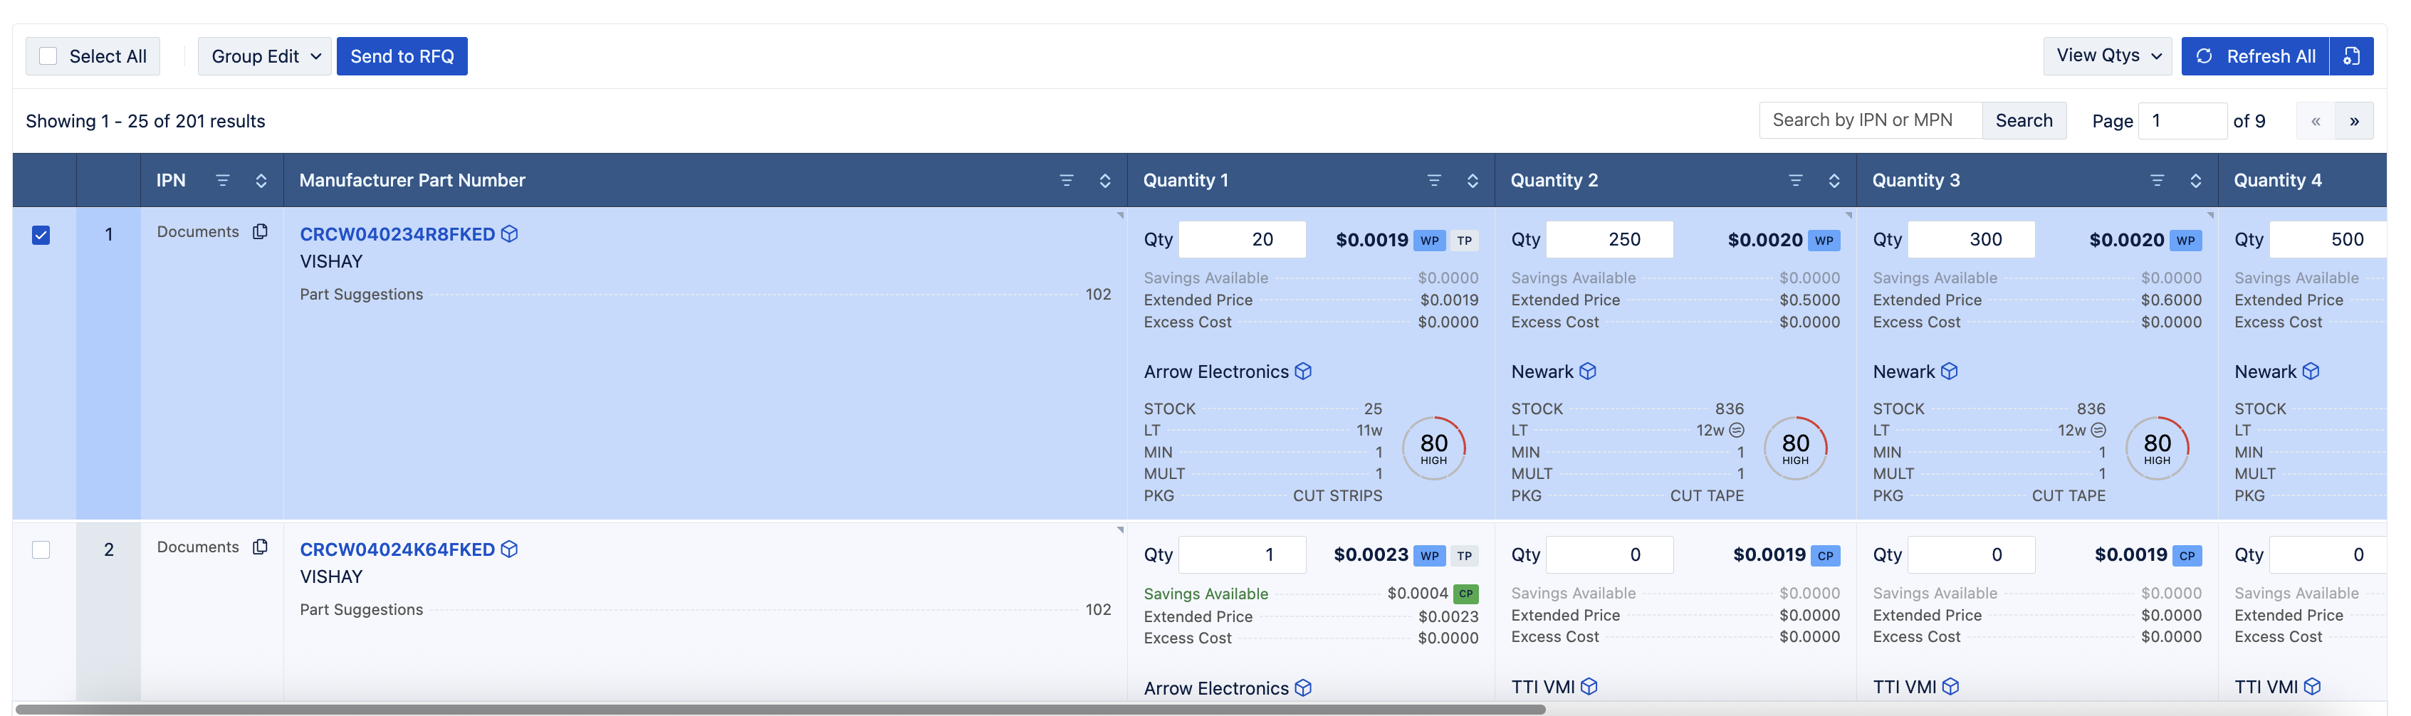Open the Group Edit dropdown
The width and height of the screenshot is (2411, 716).
coord(265,56)
